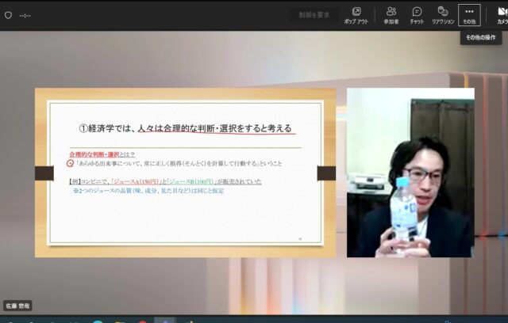The width and height of the screenshot is (508, 323).
Task: Click the 制御を要求 request control button
Action: (314, 15)
